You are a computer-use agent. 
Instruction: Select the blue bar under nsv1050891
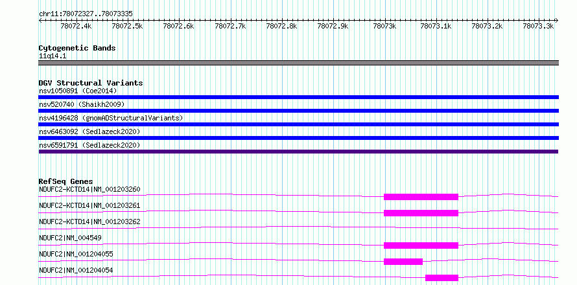[x=298, y=97]
